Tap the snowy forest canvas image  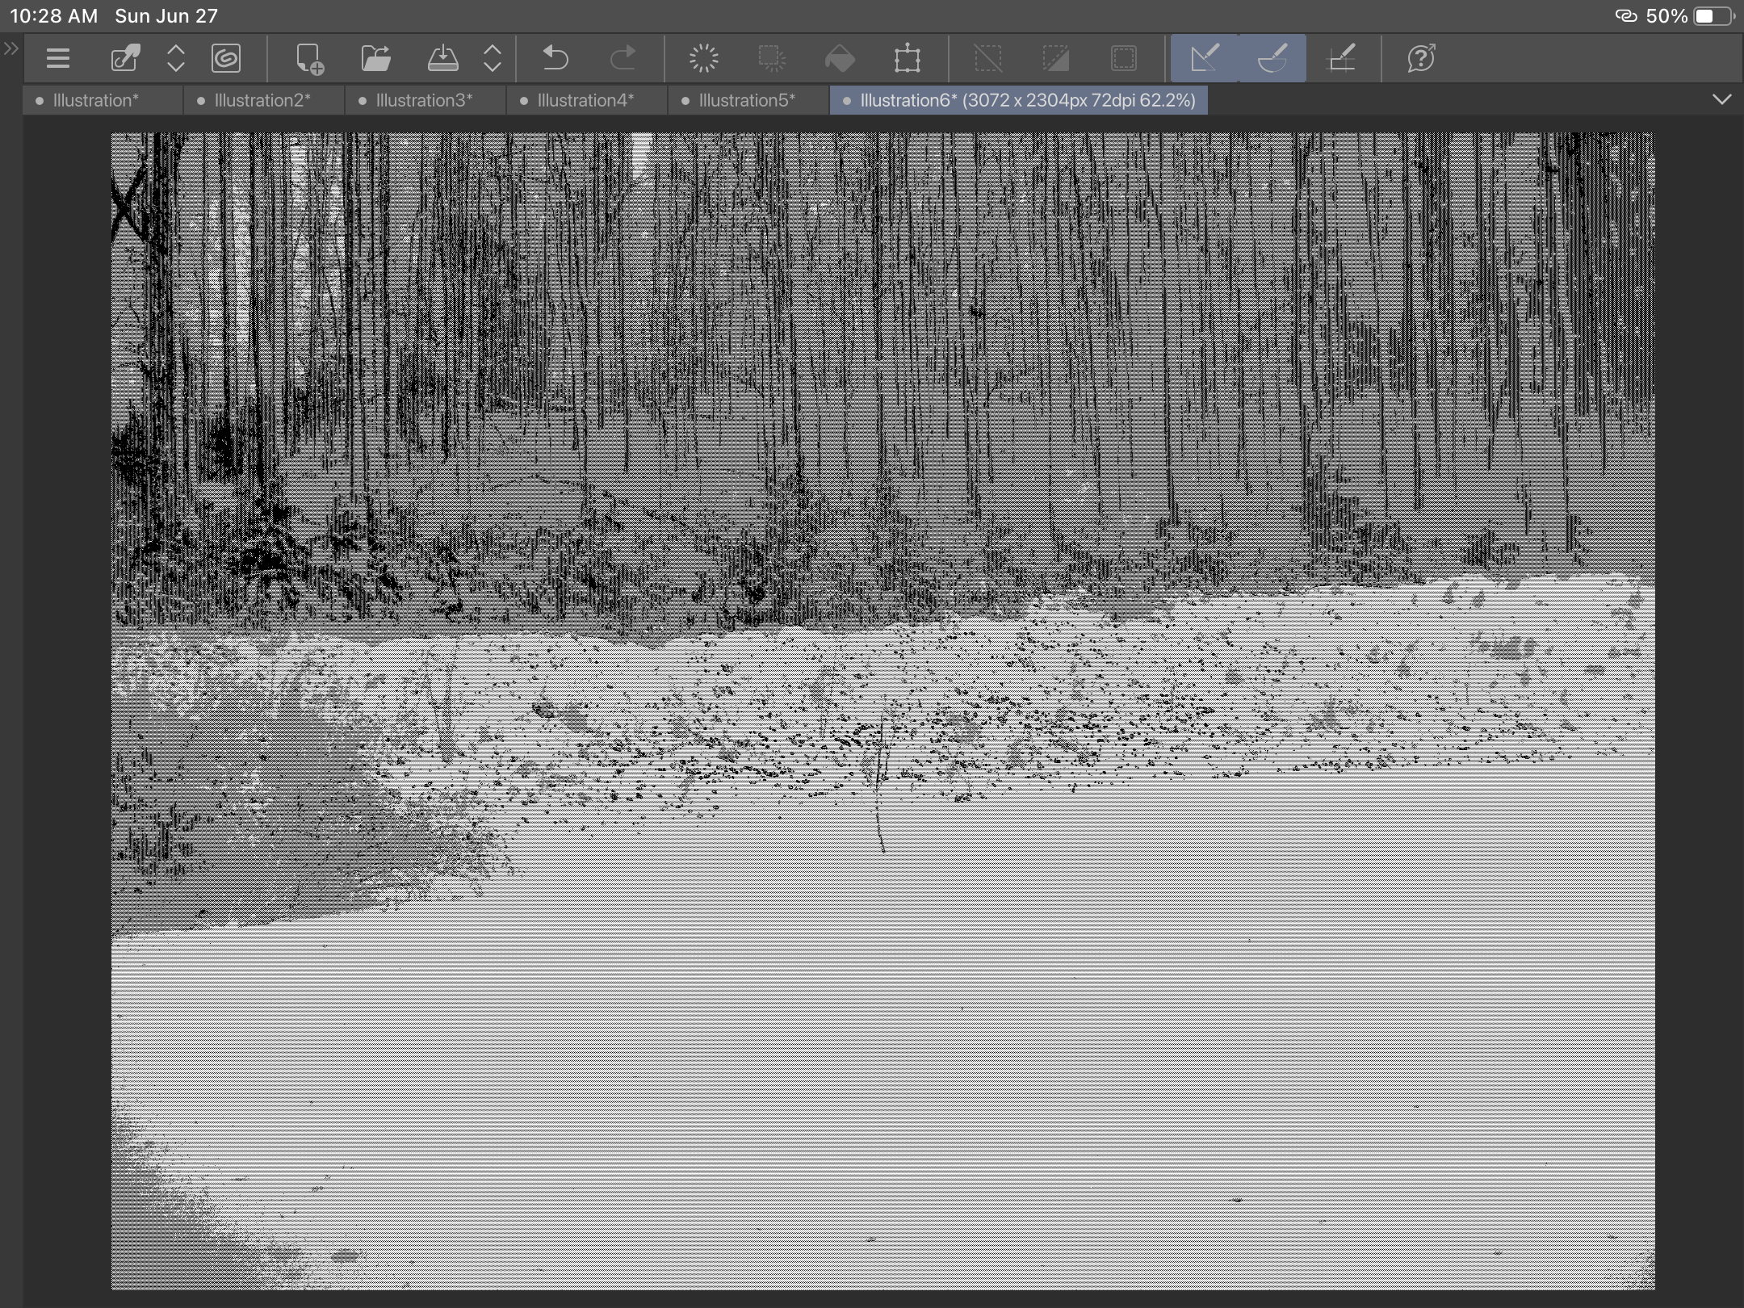click(882, 711)
